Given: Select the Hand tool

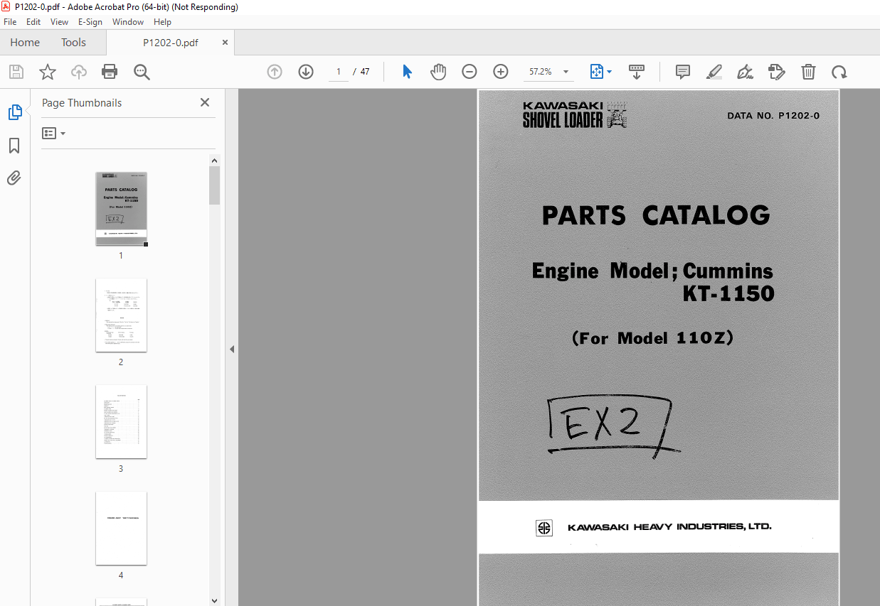Looking at the screenshot, I should (x=438, y=72).
